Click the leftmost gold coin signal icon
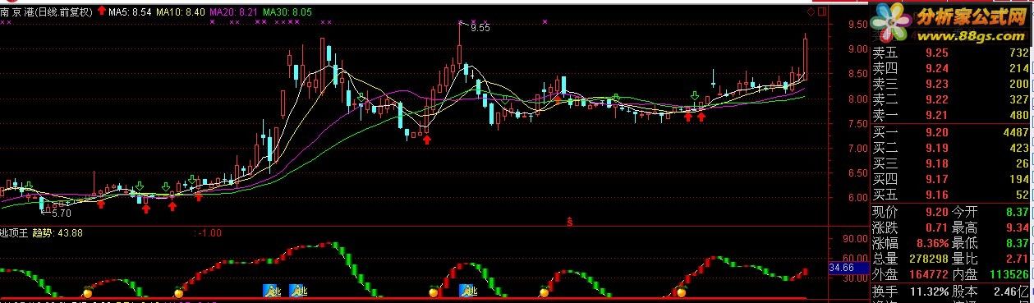 [87, 292]
